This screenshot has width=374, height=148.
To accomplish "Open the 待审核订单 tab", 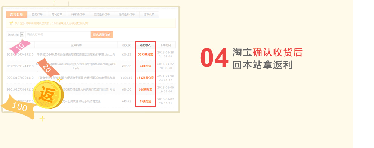I will pyautogui.click(x=78, y=15).
